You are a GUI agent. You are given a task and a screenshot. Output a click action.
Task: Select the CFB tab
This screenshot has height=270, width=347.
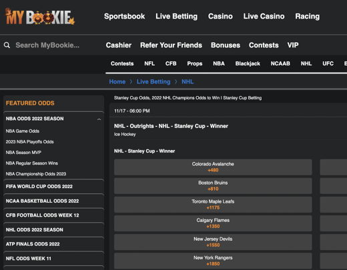click(x=171, y=63)
